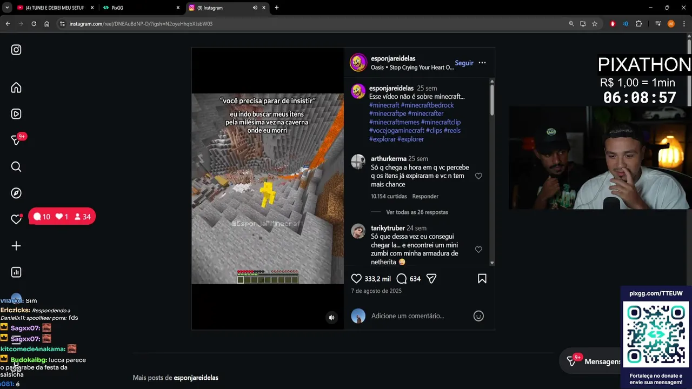Open install app icon in address bar
The height and width of the screenshot is (389, 692).
click(583, 24)
